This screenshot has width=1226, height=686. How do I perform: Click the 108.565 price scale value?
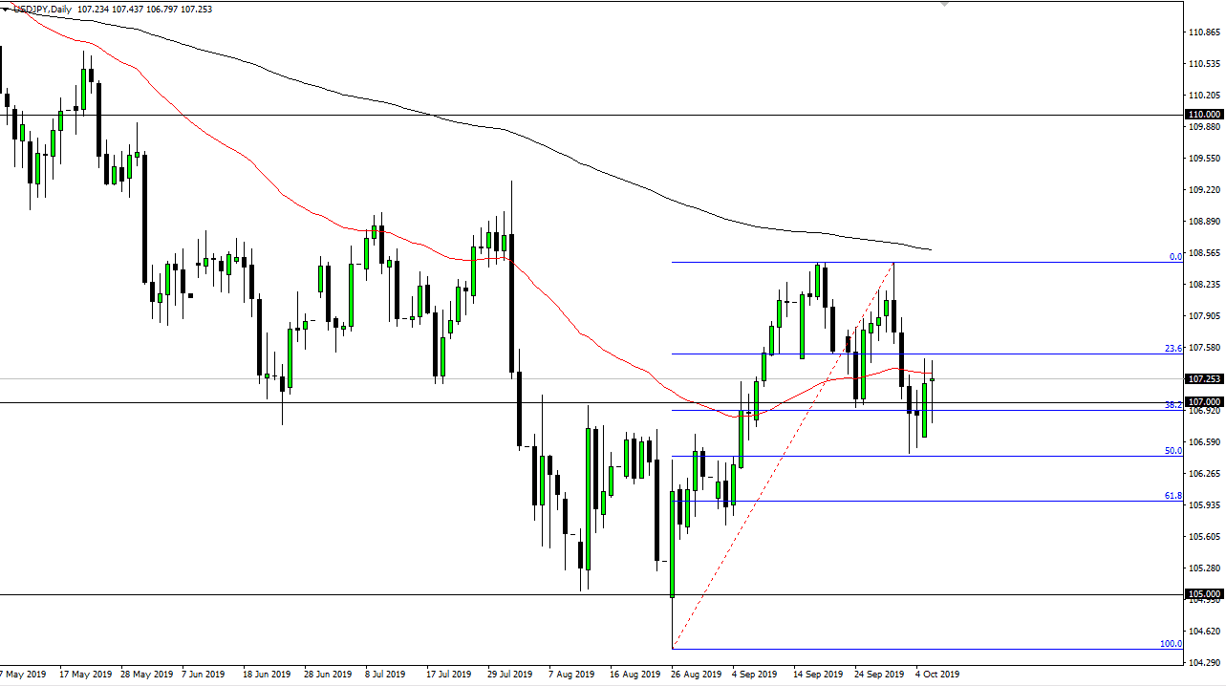coord(1206,253)
